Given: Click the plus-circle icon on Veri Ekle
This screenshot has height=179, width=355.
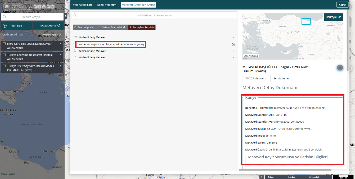Looking at the screenshot, I should pyautogui.click(x=5, y=26).
